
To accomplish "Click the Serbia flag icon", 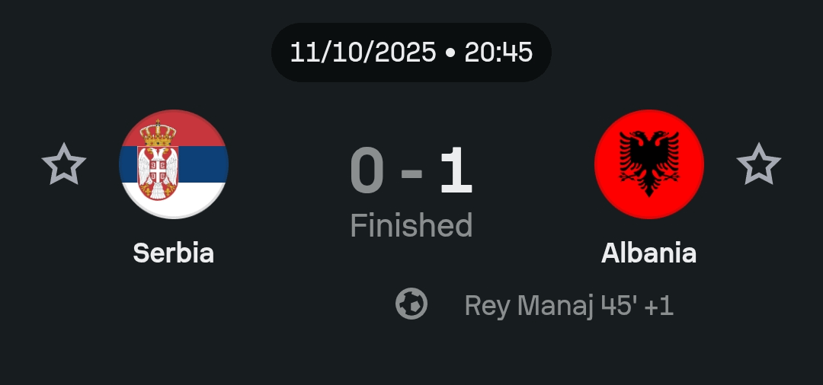I will click(174, 164).
